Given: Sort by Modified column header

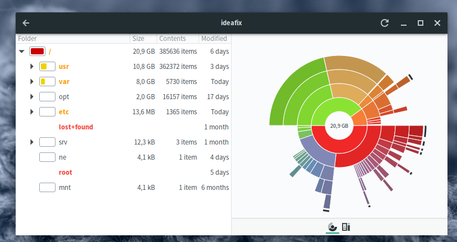Looking at the screenshot, I should pyautogui.click(x=214, y=39).
